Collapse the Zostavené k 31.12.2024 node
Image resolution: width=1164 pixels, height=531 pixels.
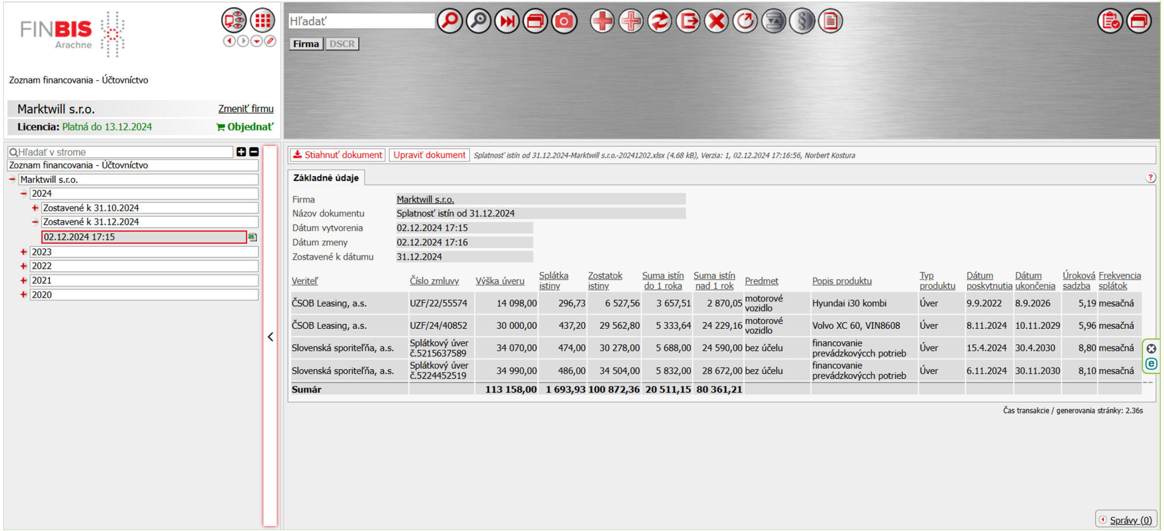35,222
